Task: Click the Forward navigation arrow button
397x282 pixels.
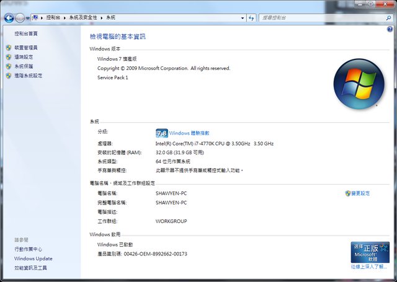Action: (20, 19)
